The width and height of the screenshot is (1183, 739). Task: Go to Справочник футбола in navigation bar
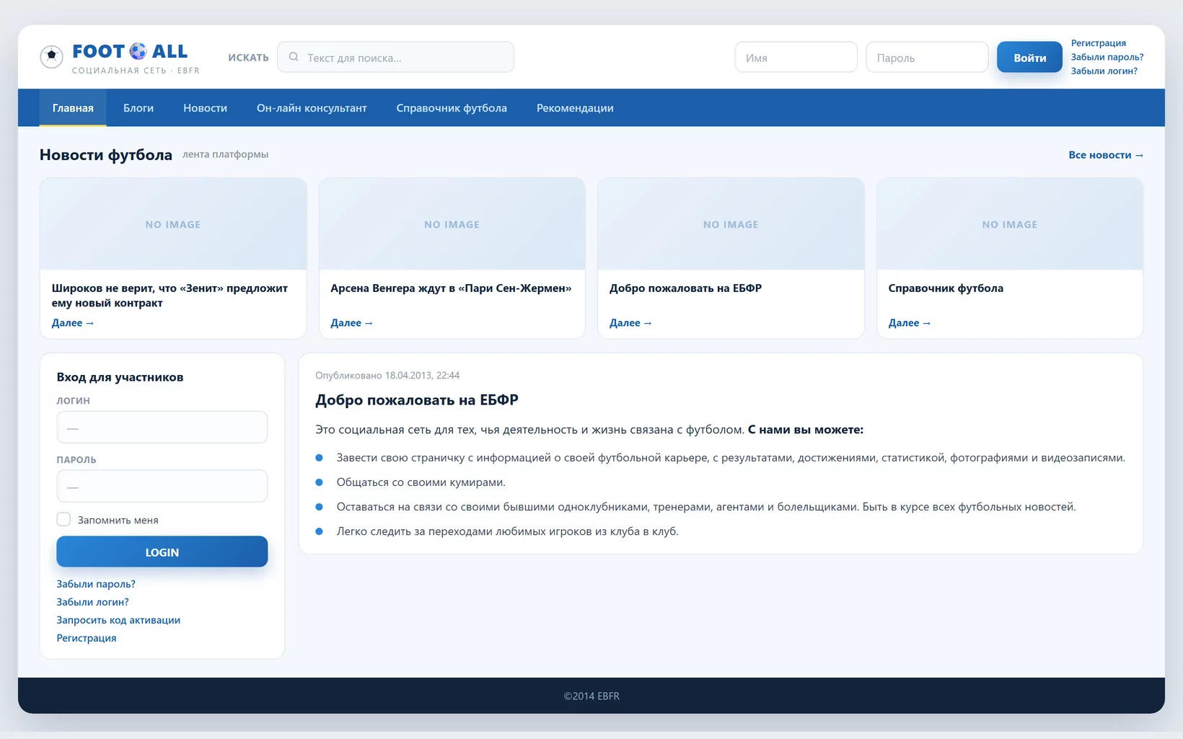[x=452, y=108]
